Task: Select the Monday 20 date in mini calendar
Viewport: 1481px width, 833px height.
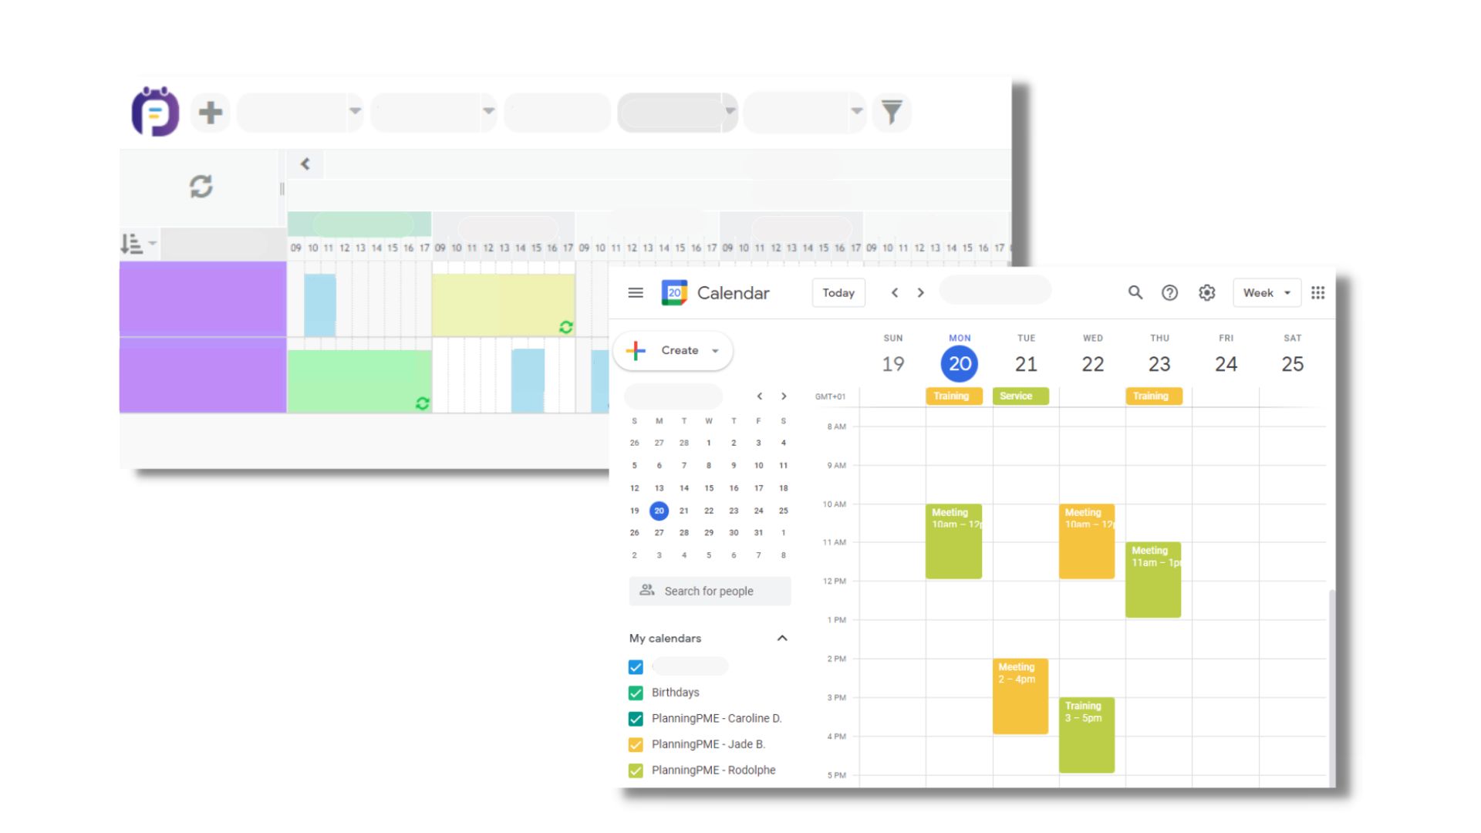Action: [x=658, y=511]
